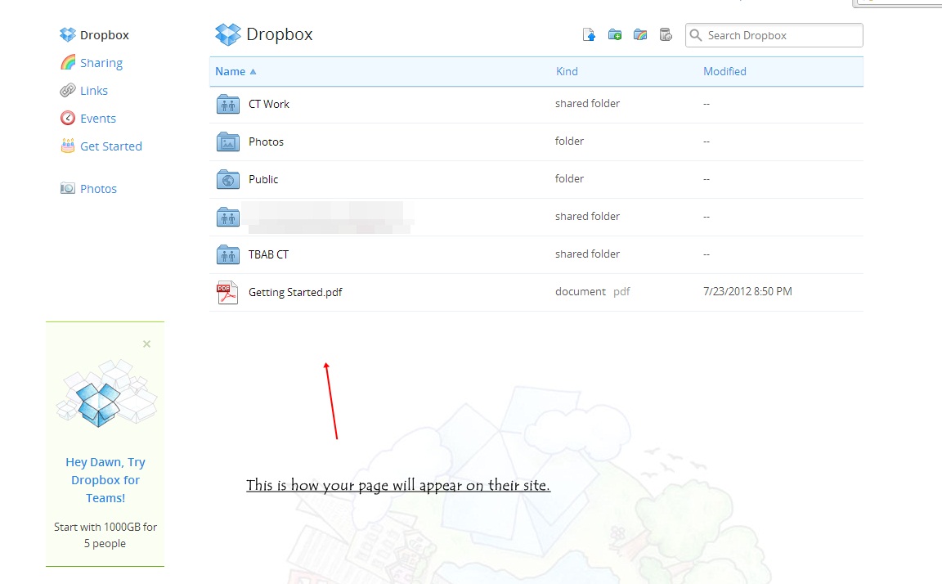Viewport: 942px width, 584px height.
Task: Open the Getting Started.pdf file name
Action: [295, 292]
